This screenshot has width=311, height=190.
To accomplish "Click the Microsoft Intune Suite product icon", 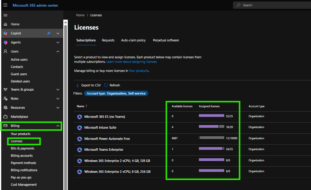I will click(x=80, y=127).
